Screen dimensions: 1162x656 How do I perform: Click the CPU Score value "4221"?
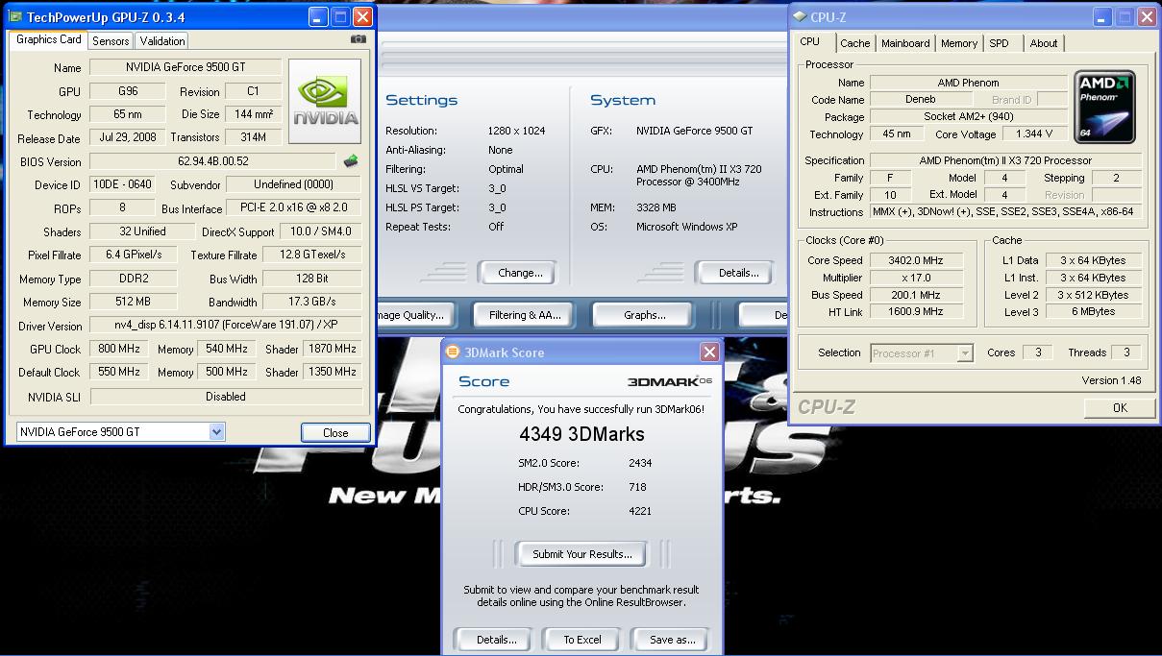click(x=640, y=511)
